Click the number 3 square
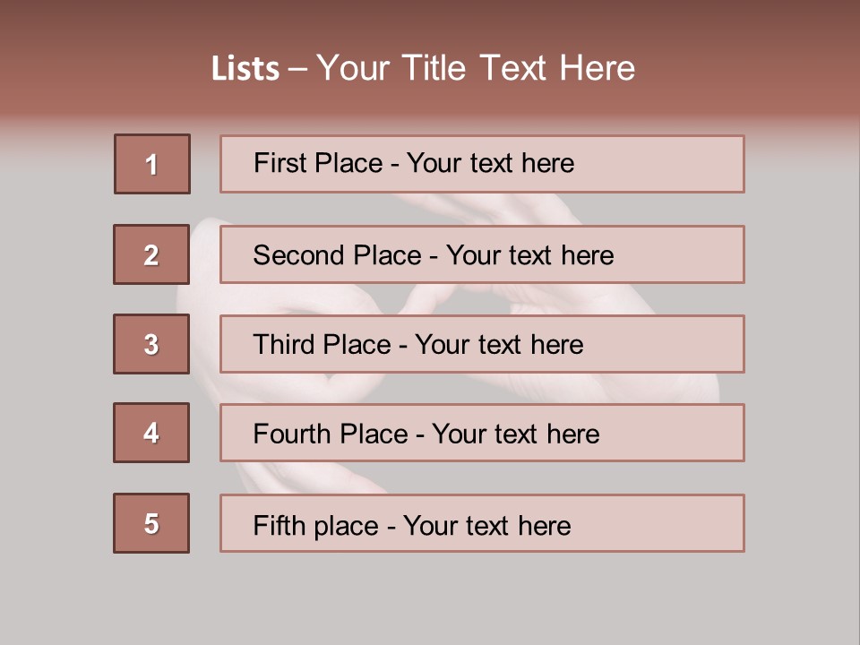860x645 pixels. point(151,344)
